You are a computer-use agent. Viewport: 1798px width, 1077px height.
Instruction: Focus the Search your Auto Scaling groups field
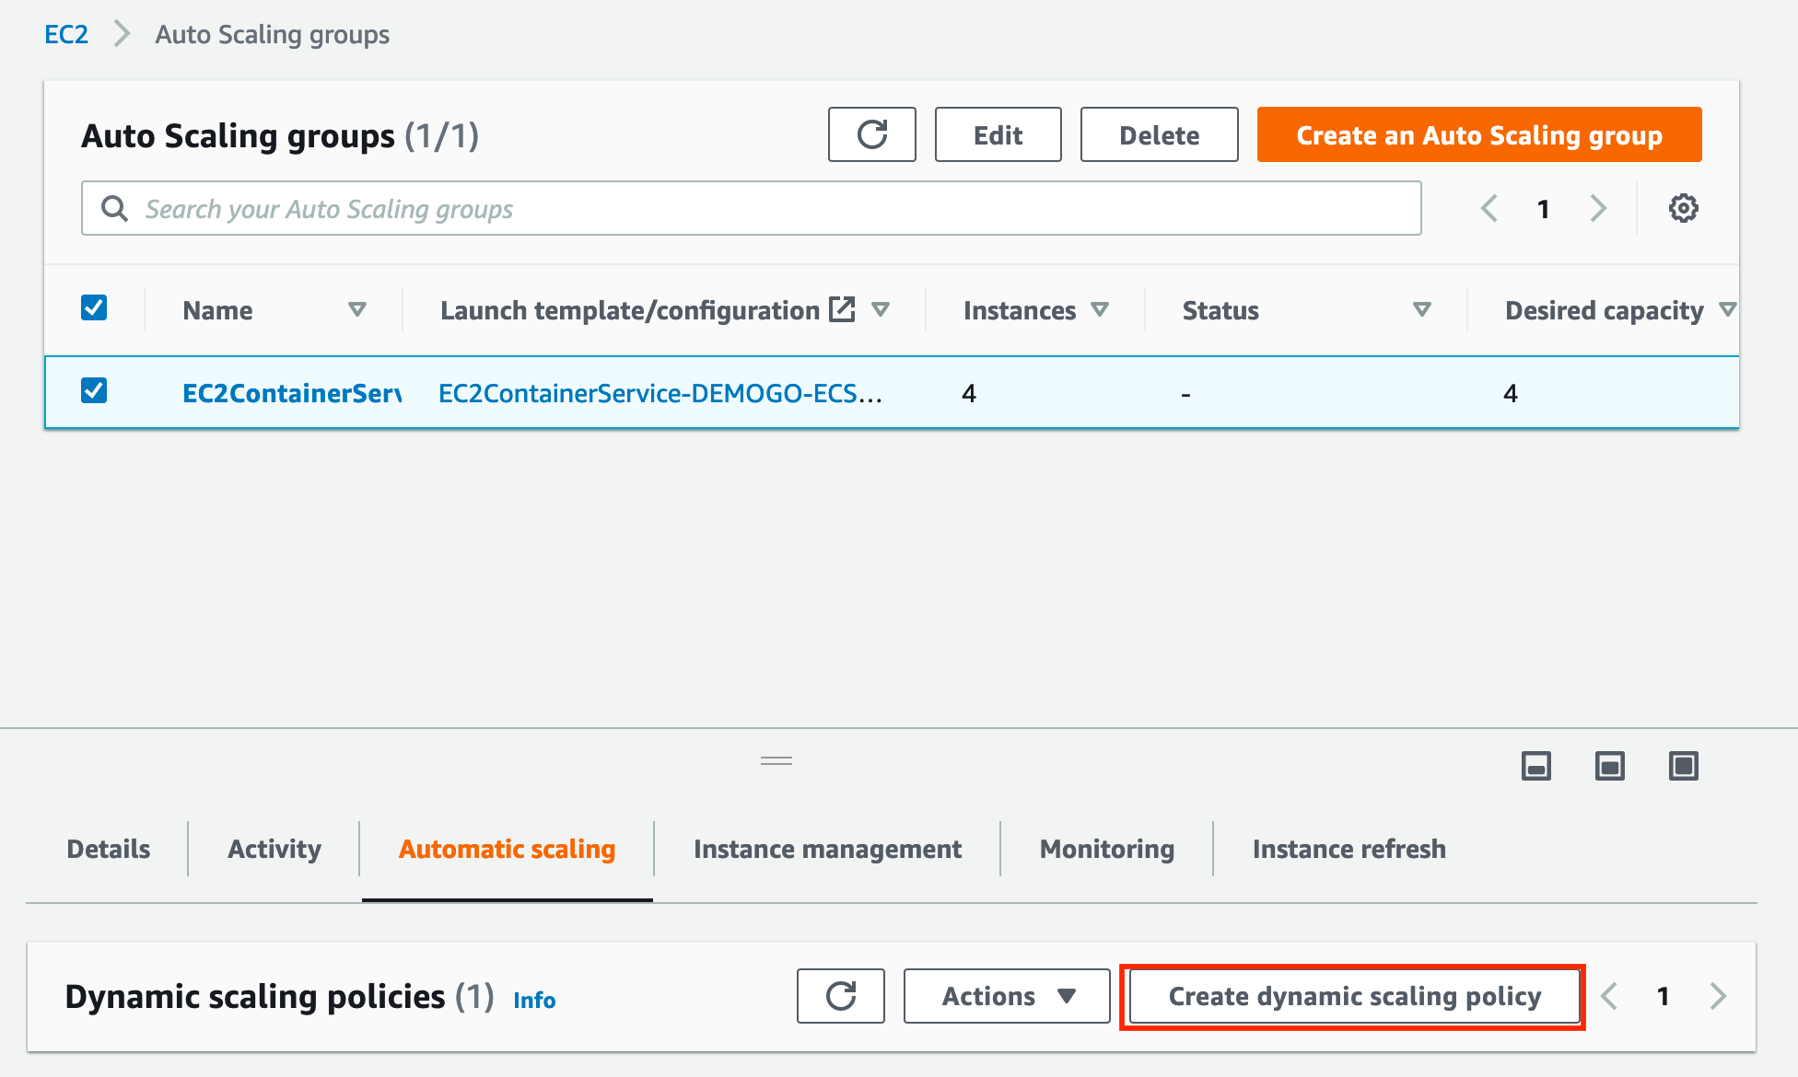click(751, 208)
